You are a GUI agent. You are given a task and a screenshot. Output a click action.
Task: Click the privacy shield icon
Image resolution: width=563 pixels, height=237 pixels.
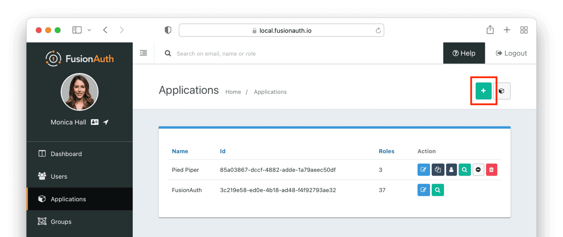tap(168, 30)
